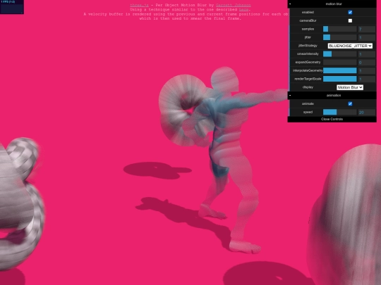Click the 'samples' label text
Viewport: 381px width, 285px height.
click(308, 29)
